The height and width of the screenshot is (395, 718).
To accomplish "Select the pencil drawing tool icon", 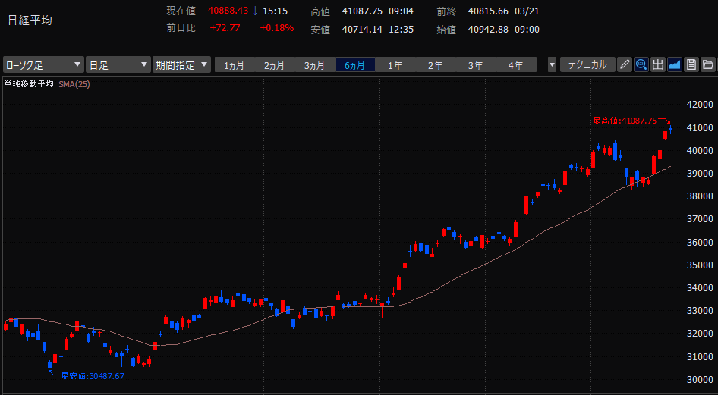I will (624, 64).
